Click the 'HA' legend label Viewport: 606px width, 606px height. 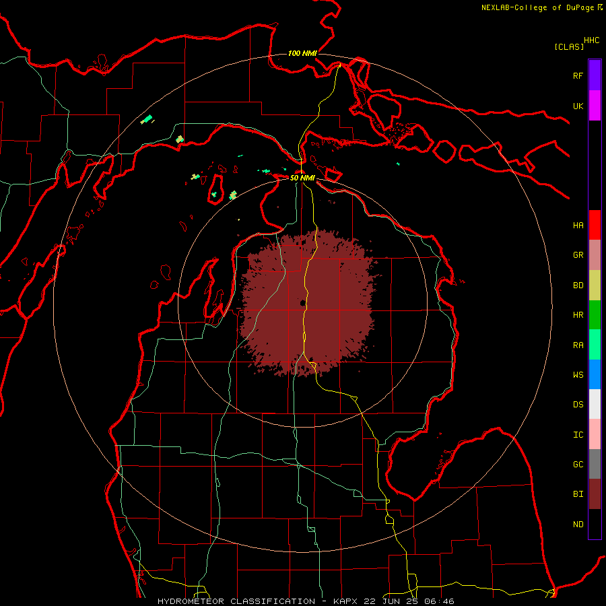point(578,226)
